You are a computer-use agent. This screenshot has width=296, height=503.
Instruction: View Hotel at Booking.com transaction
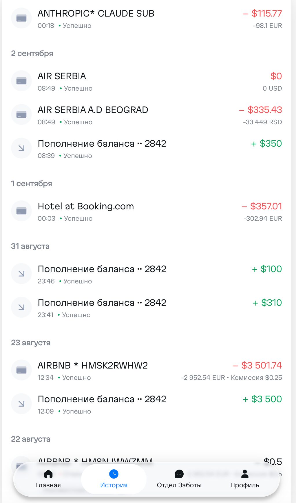click(147, 211)
